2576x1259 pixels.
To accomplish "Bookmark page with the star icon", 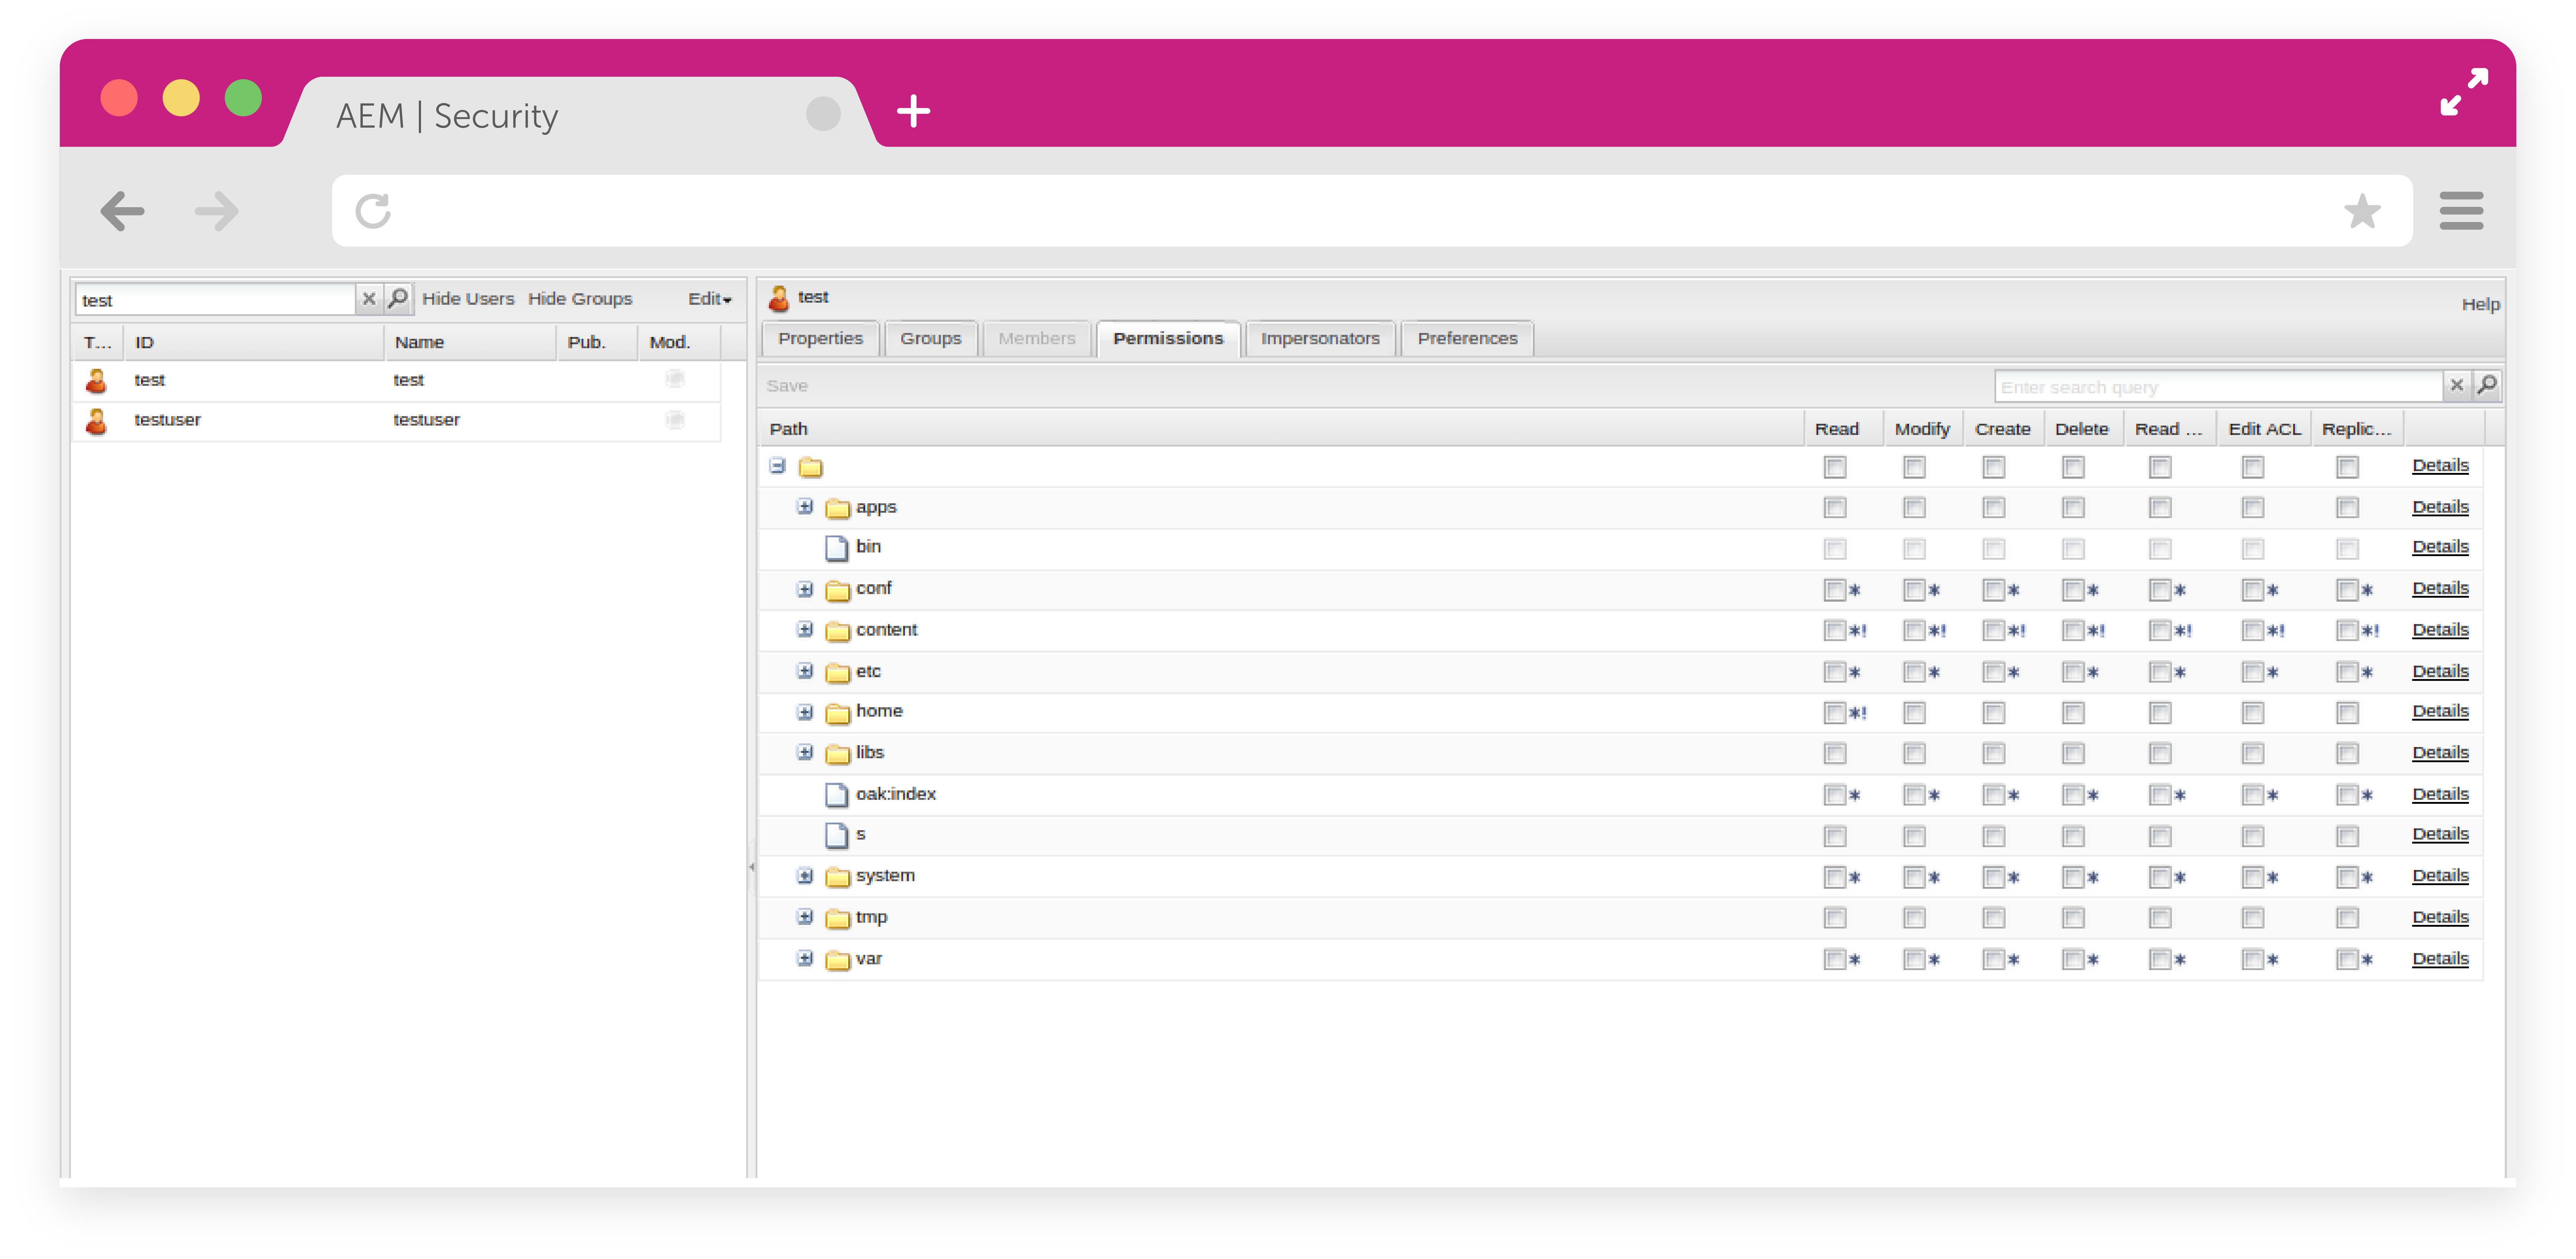I will 2362,211.
